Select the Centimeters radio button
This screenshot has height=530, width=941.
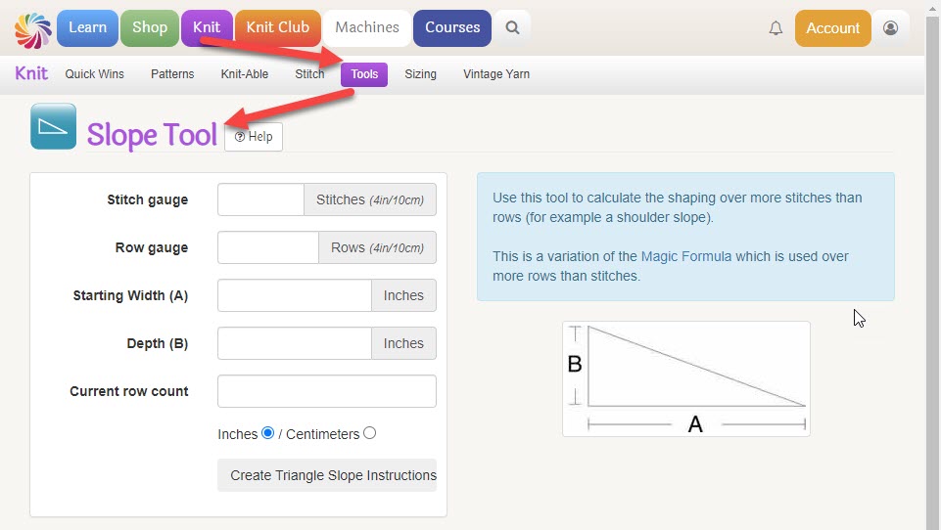pyautogui.click(x=370, y=433)
